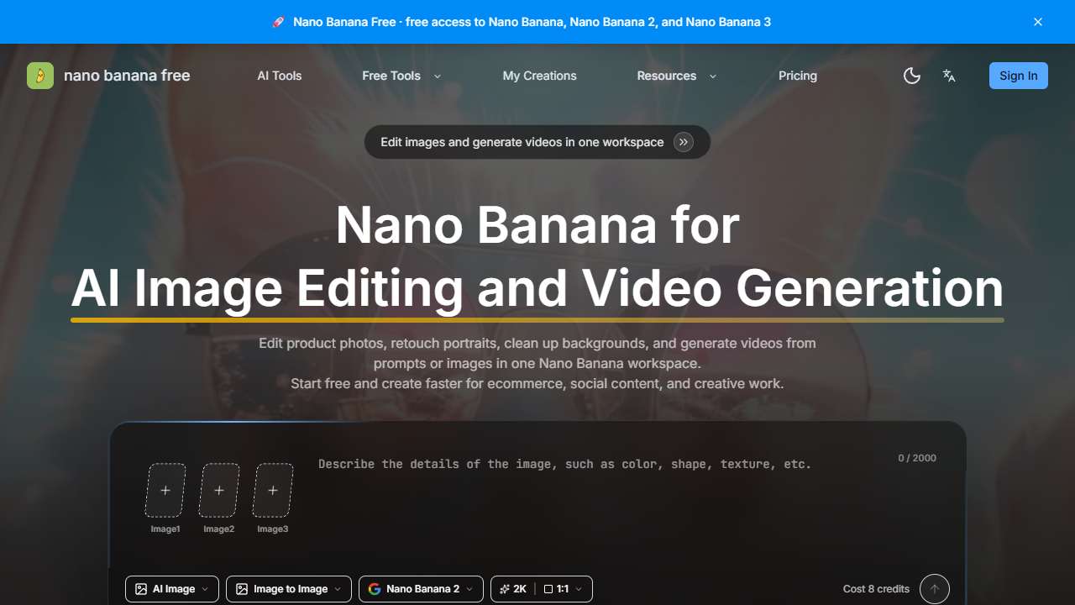Add an image in the Image3 slot
The image size is (1075, 605).
[x=273, y=491]
